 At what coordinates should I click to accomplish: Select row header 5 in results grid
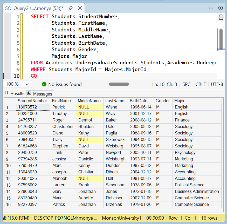click(x=10, y=133)
